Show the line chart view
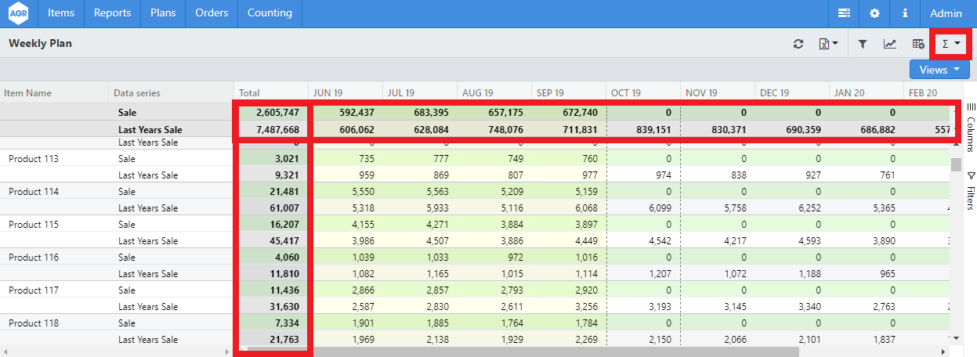 (x=890, y=45)
